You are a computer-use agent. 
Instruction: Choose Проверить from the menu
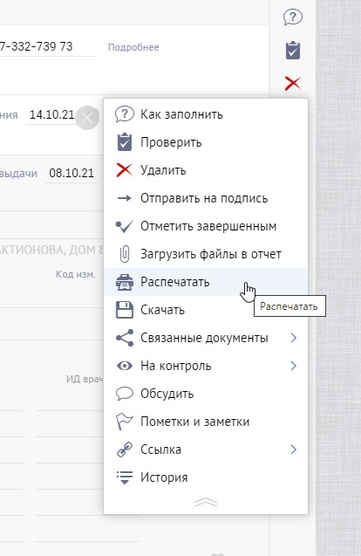click(206, 142)
